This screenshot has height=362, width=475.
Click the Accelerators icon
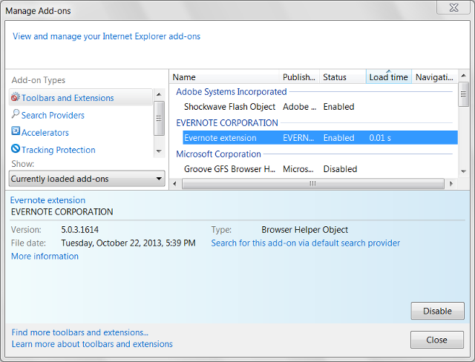tap(16, 131)
